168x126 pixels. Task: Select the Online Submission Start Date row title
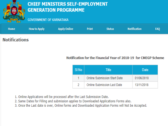click(104, 78)
